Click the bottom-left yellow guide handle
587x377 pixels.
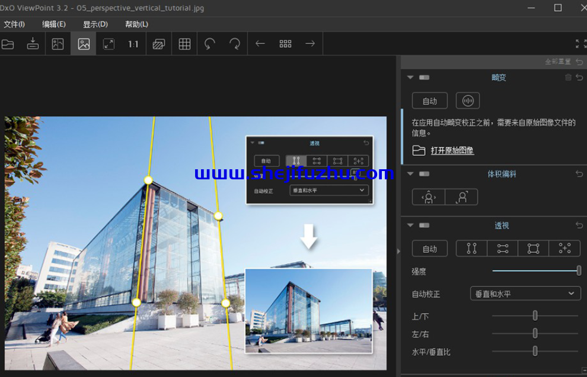(x=136, y=302)
